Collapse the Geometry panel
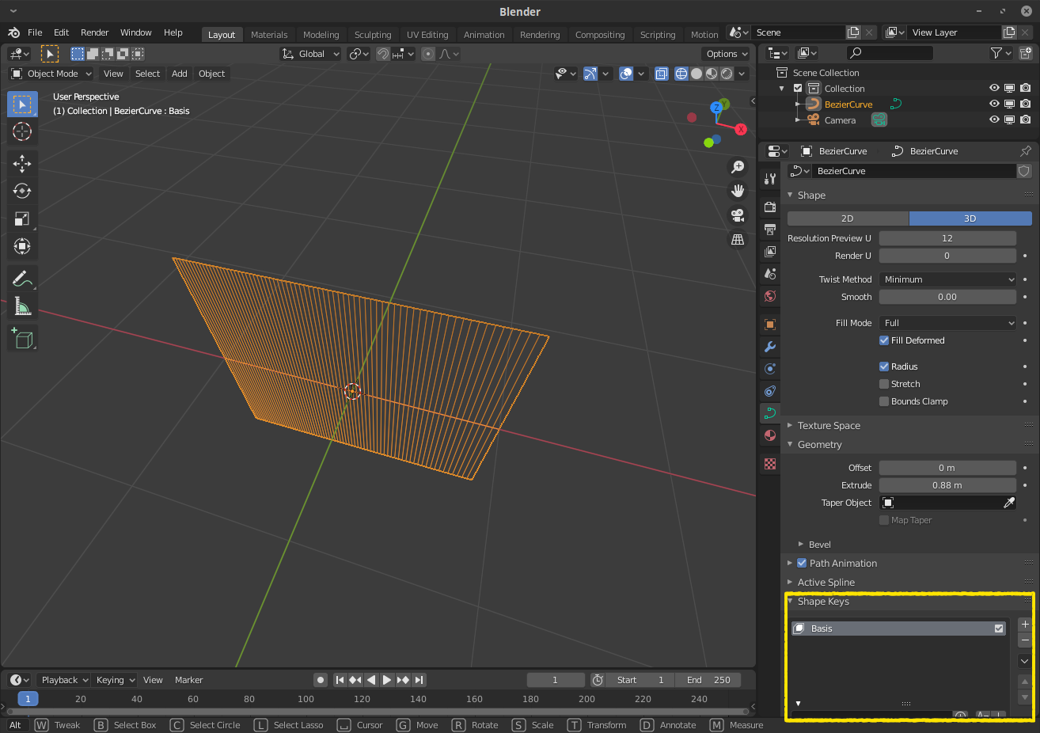This screenshot has height=733, width=1040. point(819,445)
